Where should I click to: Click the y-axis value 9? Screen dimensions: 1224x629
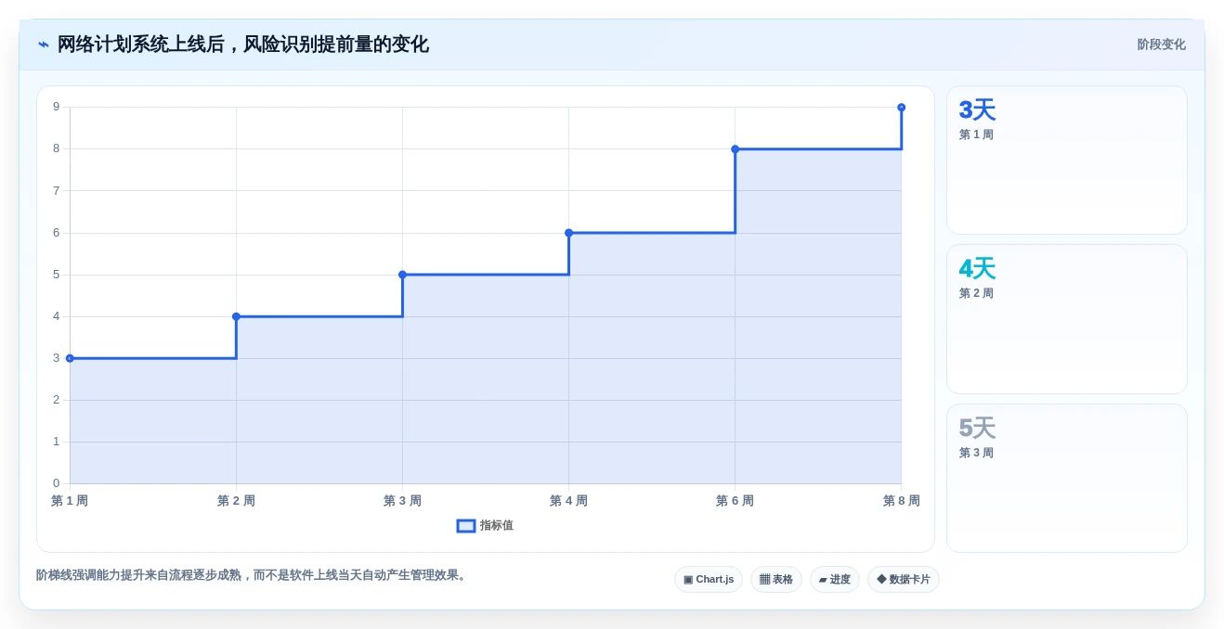click(x=56, y=107)
